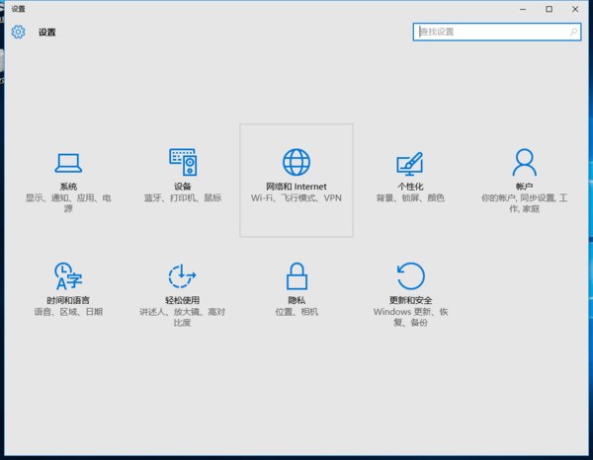Viewport: 593px width, 460px height.
Task: Click the 帐户 person icon
Action: (524, 162)
